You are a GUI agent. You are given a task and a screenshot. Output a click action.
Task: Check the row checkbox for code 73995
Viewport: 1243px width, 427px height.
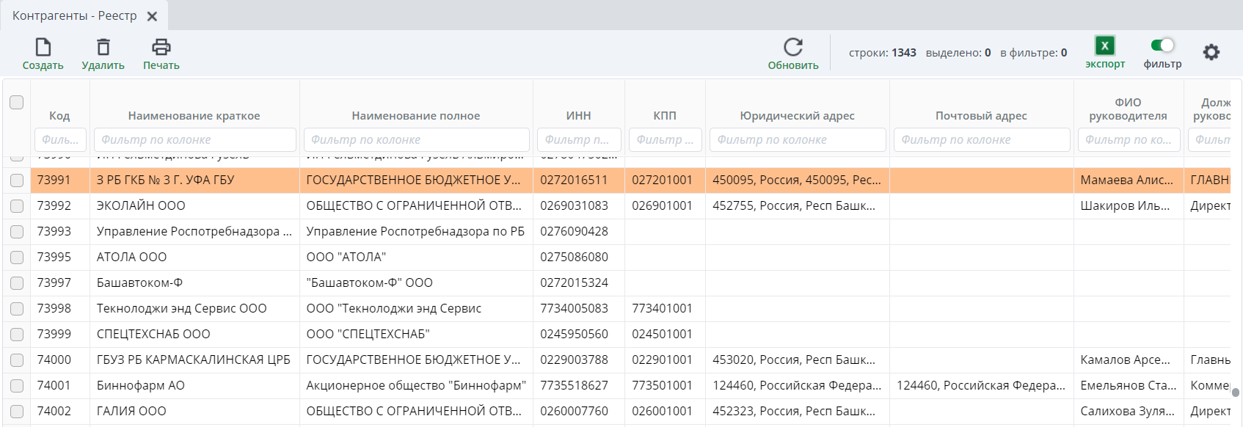[x=16, y=258]
